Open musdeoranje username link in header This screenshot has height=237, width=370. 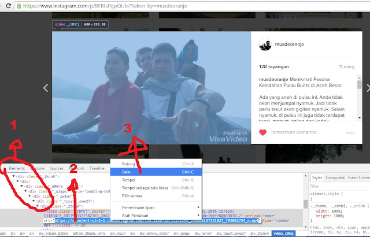(289, 44)
